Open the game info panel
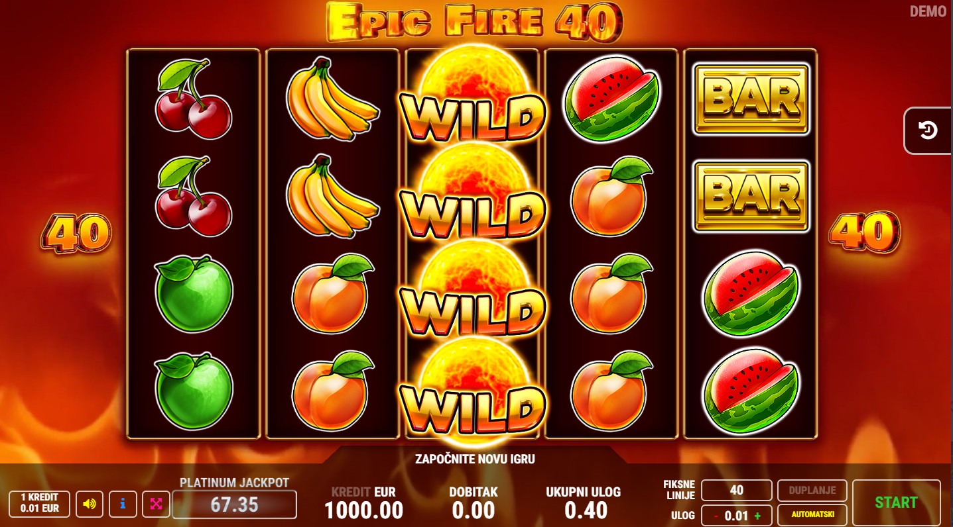 click(123, 504)
